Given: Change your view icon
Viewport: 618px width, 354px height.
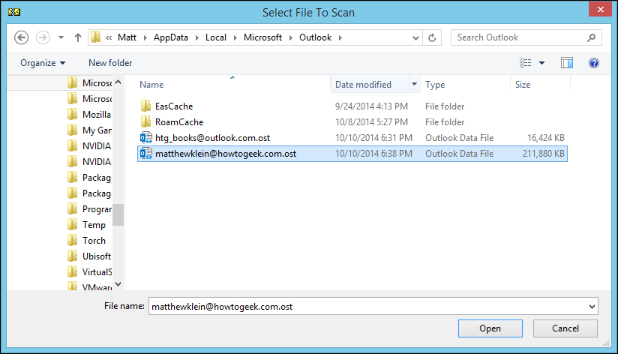Looking at the screenshot, I should [526, 63].
